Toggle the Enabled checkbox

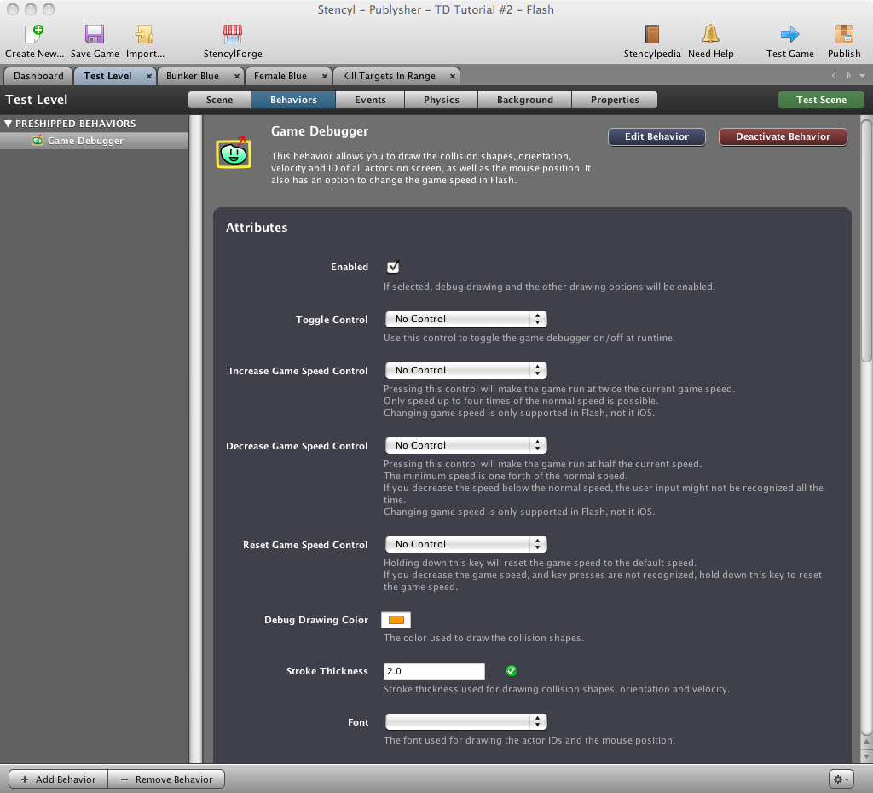[x=393, y=267]
